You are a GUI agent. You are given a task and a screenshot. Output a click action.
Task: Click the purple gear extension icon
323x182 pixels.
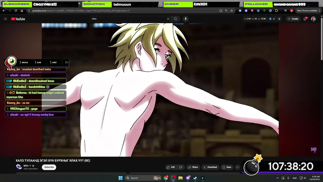click(246, 11)
